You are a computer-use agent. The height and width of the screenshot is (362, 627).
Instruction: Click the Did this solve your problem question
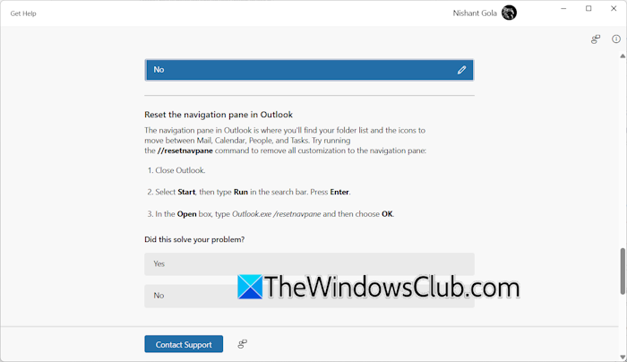194,239
